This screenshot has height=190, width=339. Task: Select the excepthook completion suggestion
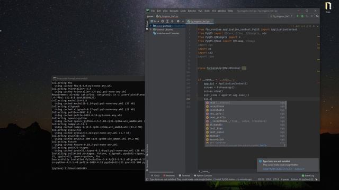pyautogui.click(x=245, y=107)
